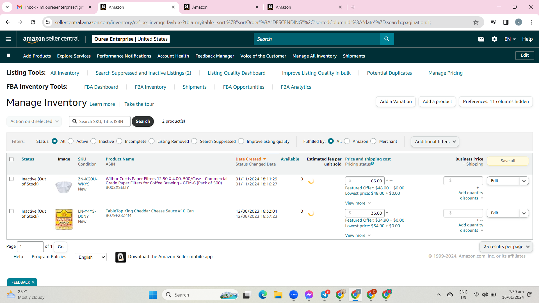Bookmark this page with the star icon
This screenshot has width=539, height=303.
click(476, 22)
